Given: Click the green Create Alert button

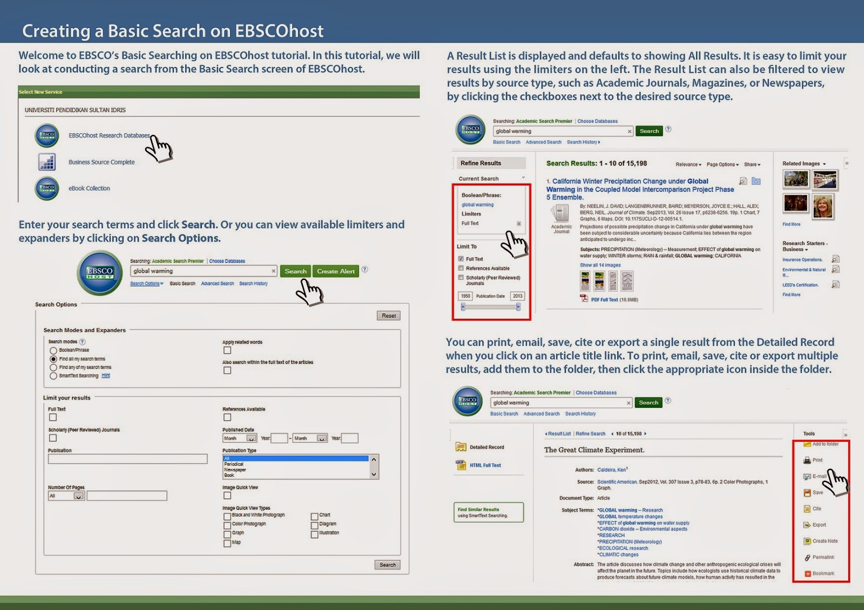Looking at the screenshot, I should click(x=336, y=271).
